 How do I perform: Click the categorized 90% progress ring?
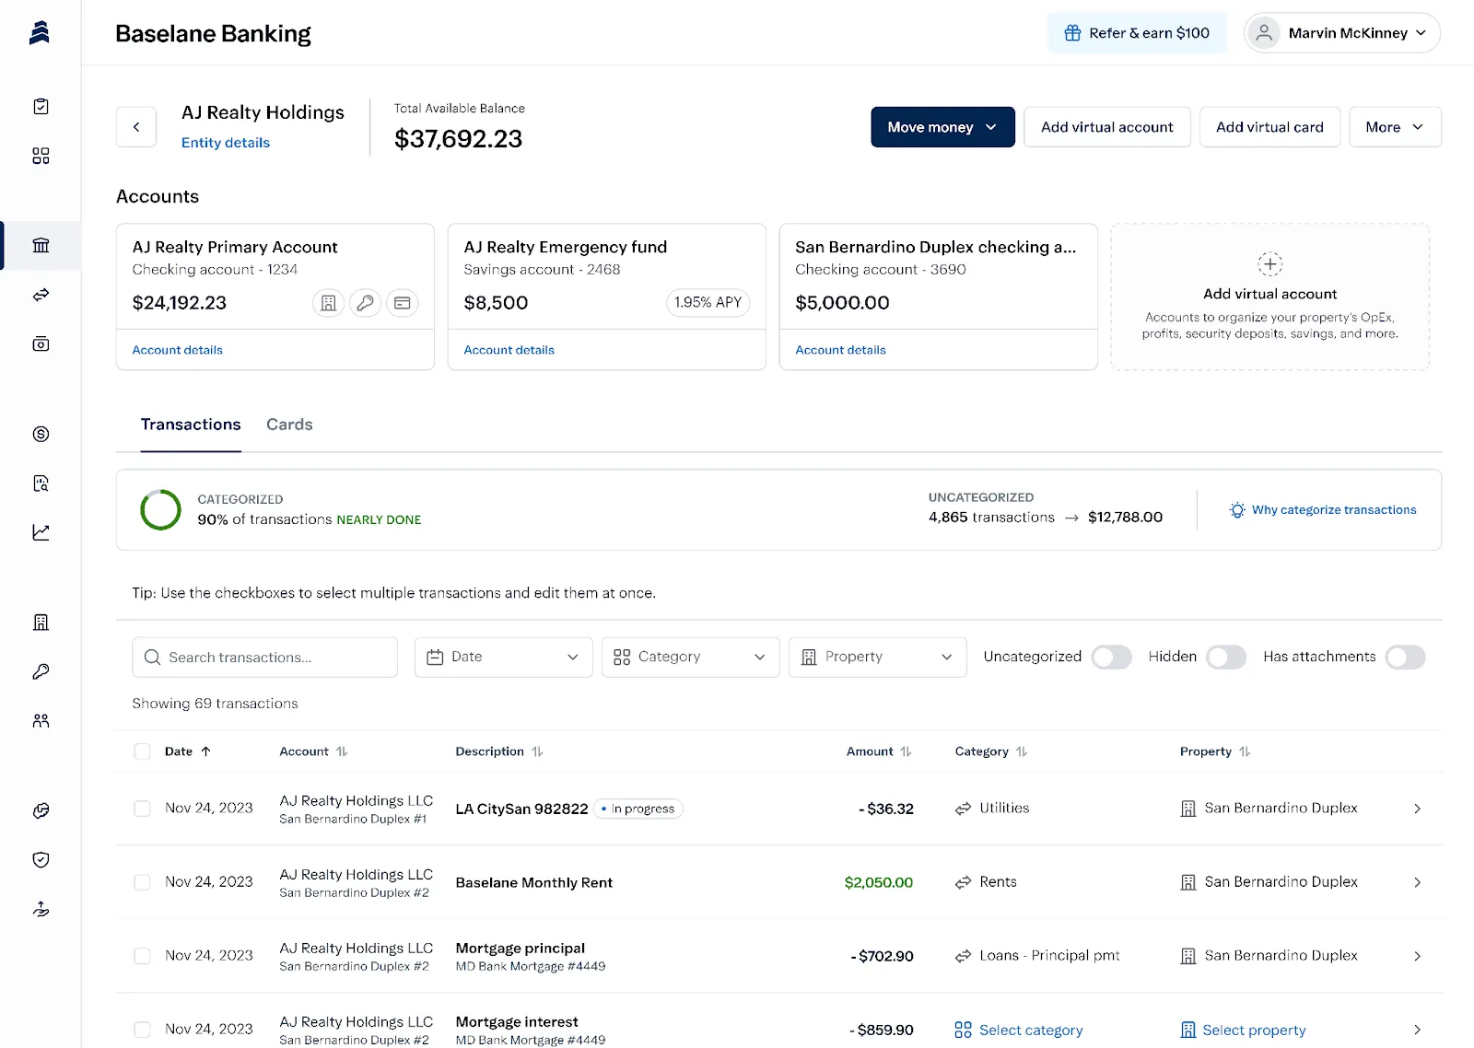pos(160,510)
